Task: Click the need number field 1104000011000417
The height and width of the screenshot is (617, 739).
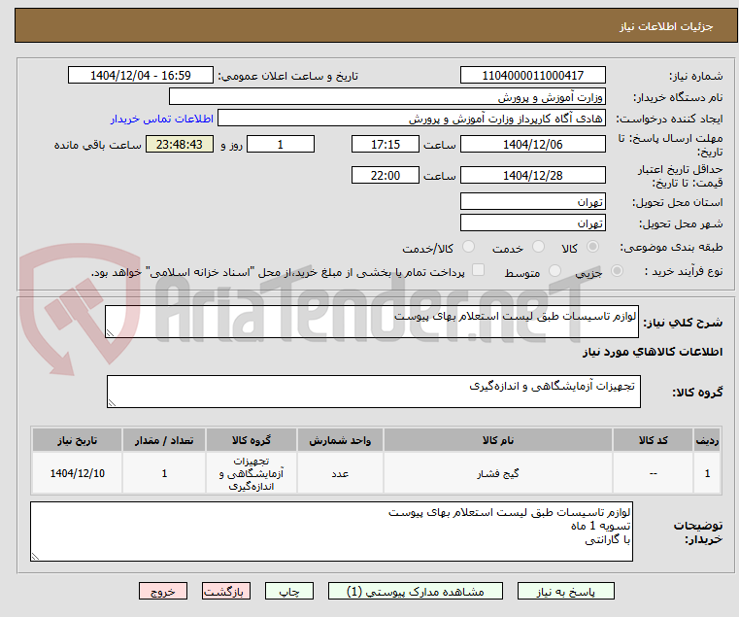Action: coord(532,76)
